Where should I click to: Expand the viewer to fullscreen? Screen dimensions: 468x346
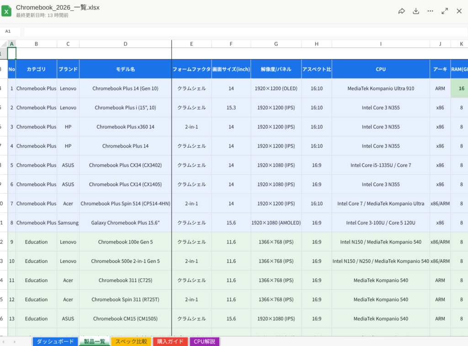[x=445, y=11]
